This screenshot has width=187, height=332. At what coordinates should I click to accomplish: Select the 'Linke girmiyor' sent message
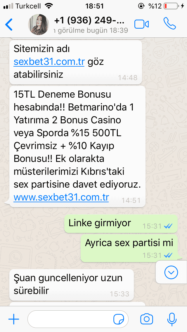(x=121, y=224)
